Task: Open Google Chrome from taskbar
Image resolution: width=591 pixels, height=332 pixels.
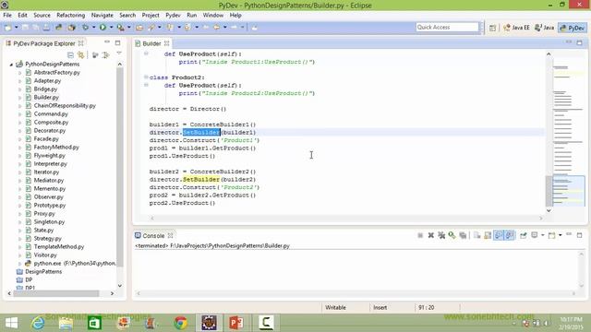Action: tap(181, 323)
